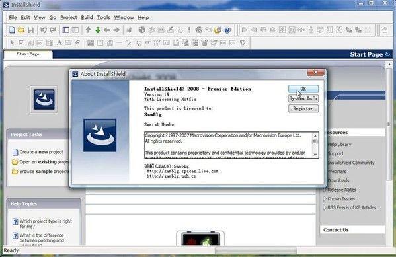Click the Redo arrow icon

click(x=53, y=30)
